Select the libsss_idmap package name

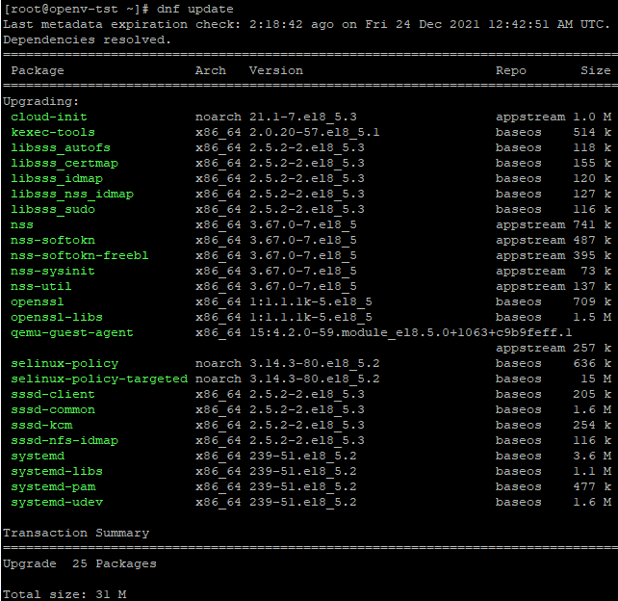(x=57, y=178)
